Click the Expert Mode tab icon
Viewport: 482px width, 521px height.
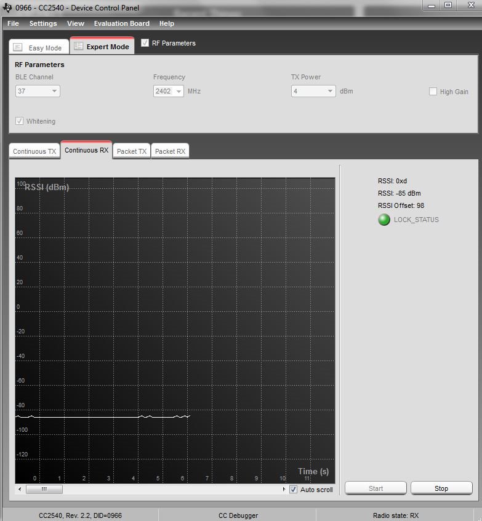pos(78,46)
